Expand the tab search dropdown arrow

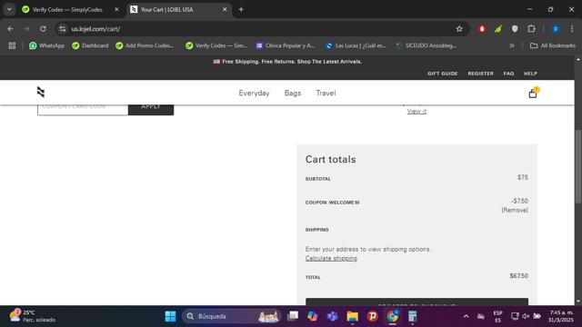[x=9, y=10]
